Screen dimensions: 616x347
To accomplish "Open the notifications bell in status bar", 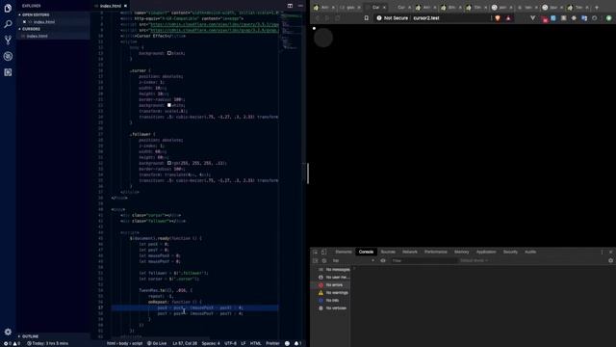I will pos(297,343).
